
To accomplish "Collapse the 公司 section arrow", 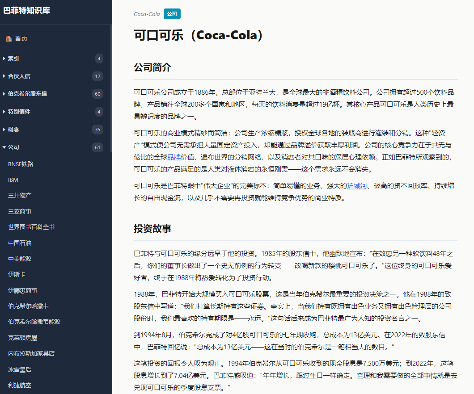I will tap(4, 147).
